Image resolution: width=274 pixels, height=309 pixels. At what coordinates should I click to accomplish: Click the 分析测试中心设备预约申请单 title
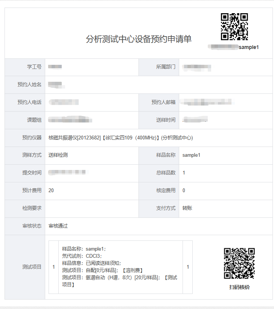tap(139, 39)
